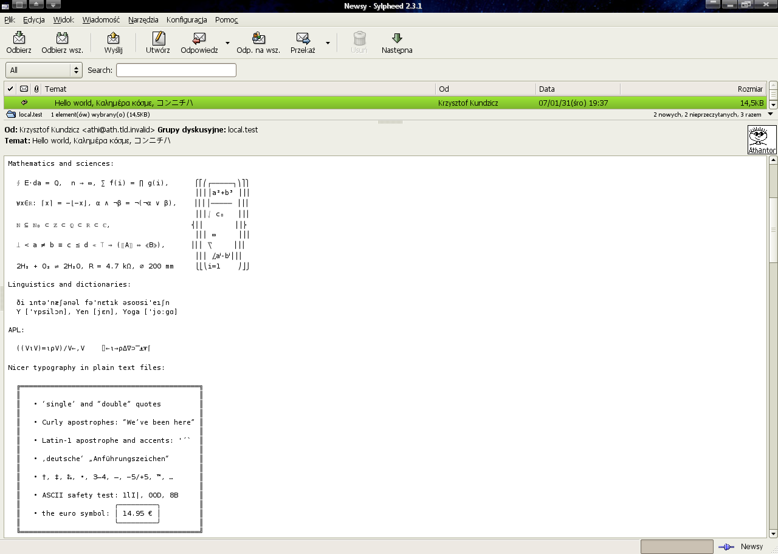Open the Widok menu
778x554 pixels.
(64, 19)
